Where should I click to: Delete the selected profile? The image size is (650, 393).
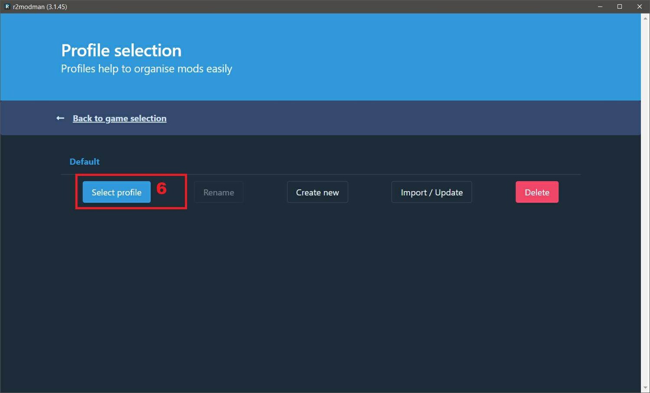pyautogui.click(x=537, y=192)
